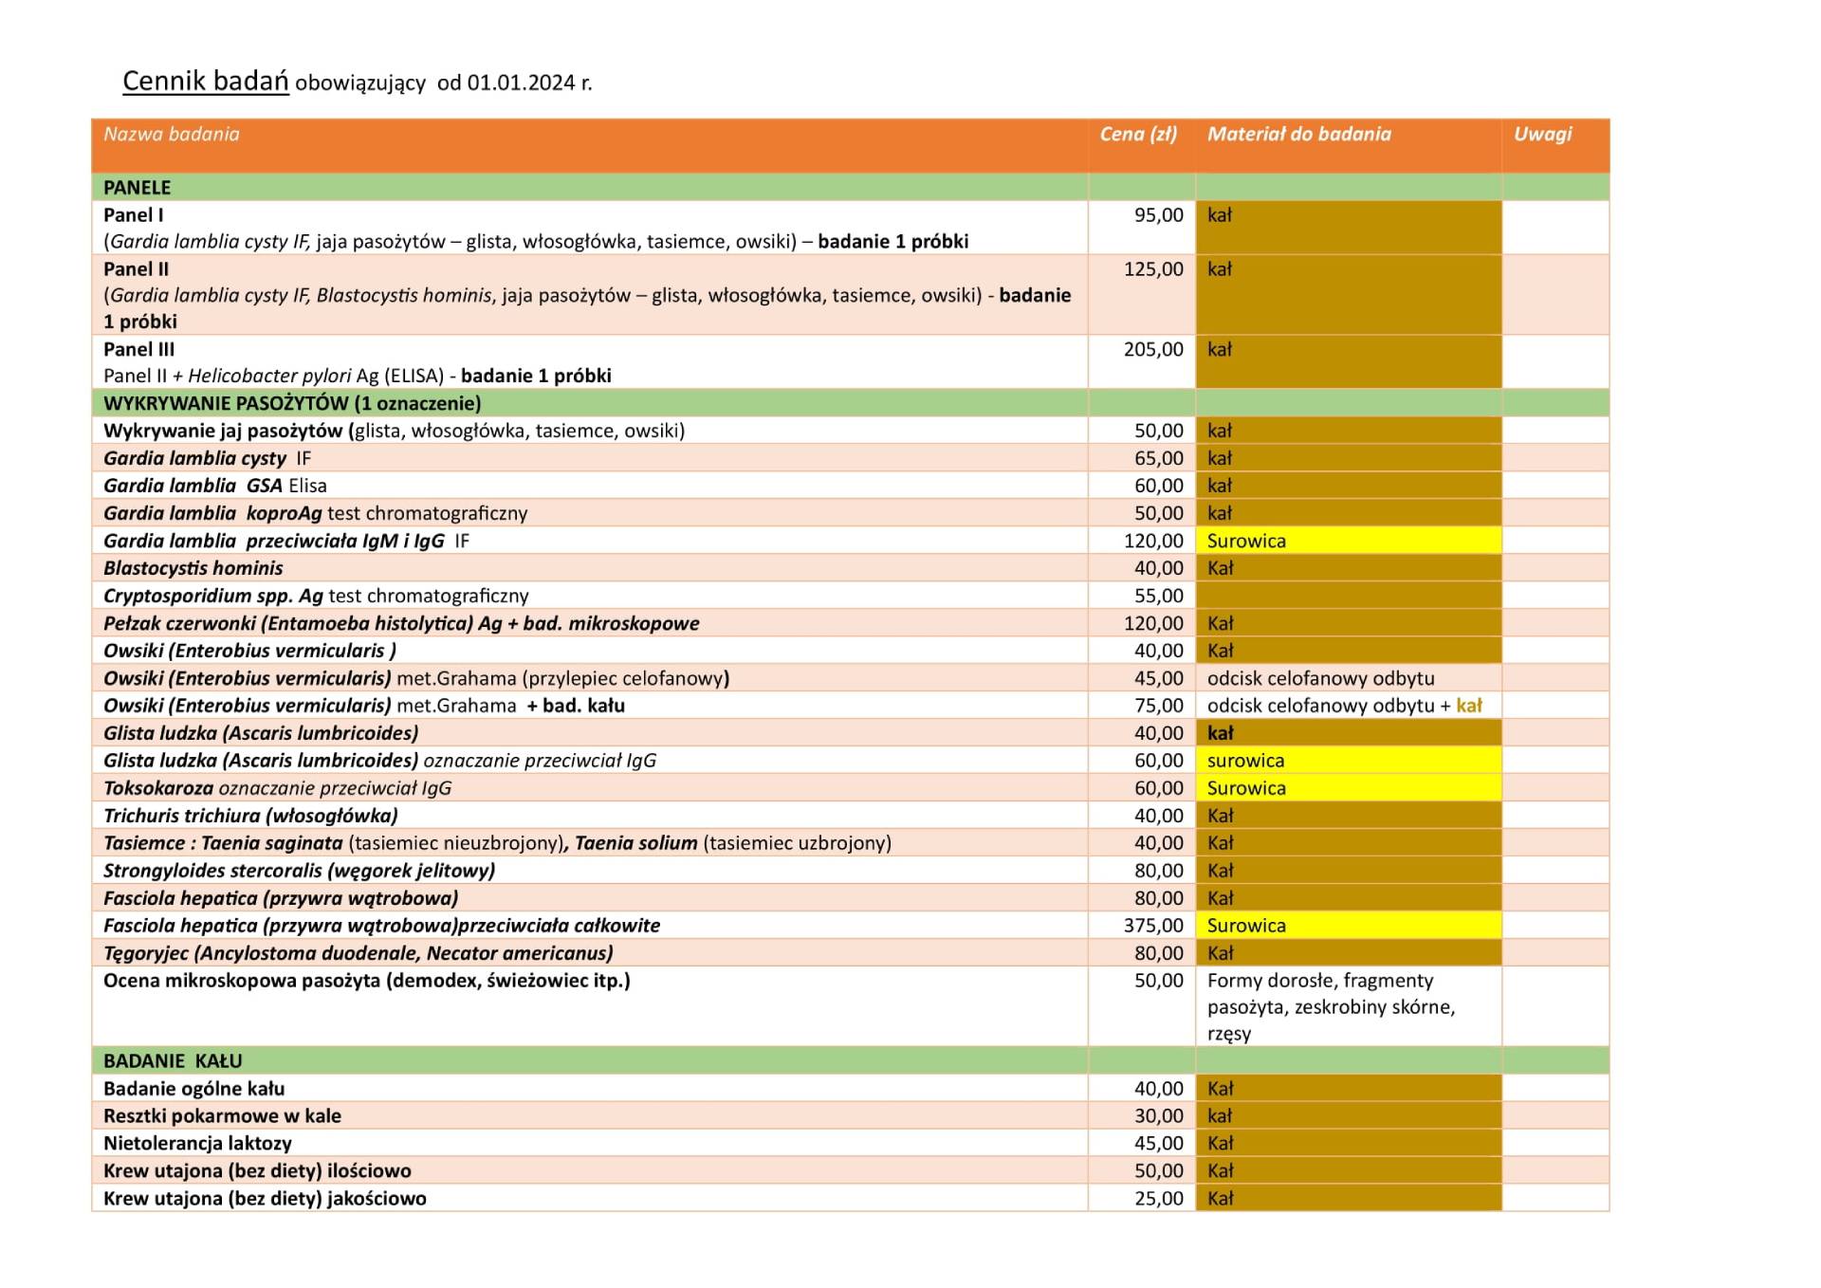The height and width of the screenshot is (1288, 1821).
Task: Select 'Toksokaroza oznaczanie przeciwciał IgG' row
Action: click(x=277, y=789)
